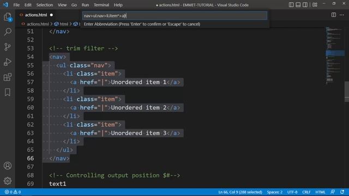Open the Run and Debug view
Screen dimensions: 349x196
point(8,62)
